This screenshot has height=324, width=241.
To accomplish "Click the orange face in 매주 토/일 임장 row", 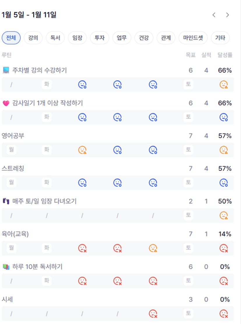I will [224, 215].
